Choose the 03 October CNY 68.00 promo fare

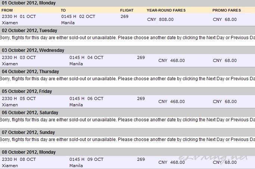point(225,60)
